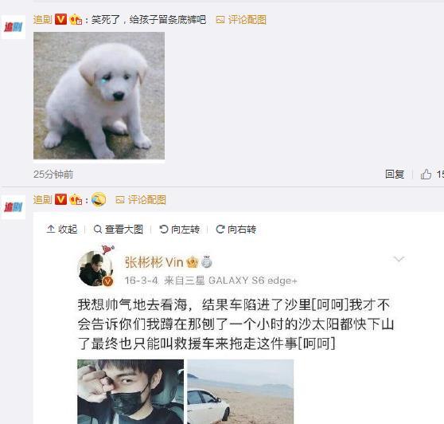Click the 张彬彬 Vin username
This screenshot has height=424, width=444.
(x=154, y=262)
